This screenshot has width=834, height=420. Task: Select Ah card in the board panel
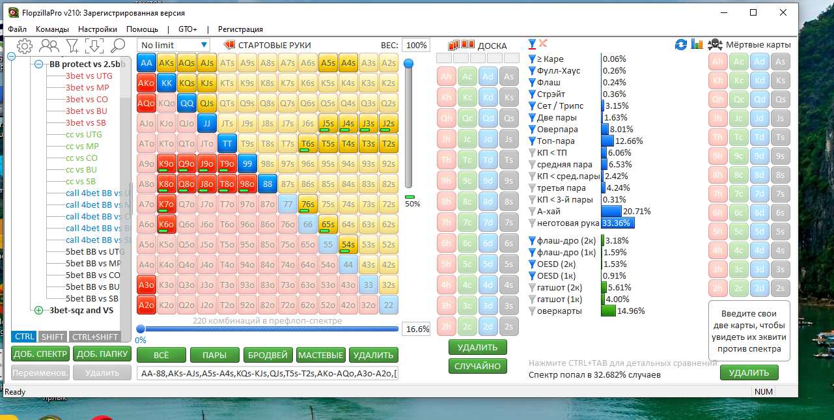click(447, 77)
